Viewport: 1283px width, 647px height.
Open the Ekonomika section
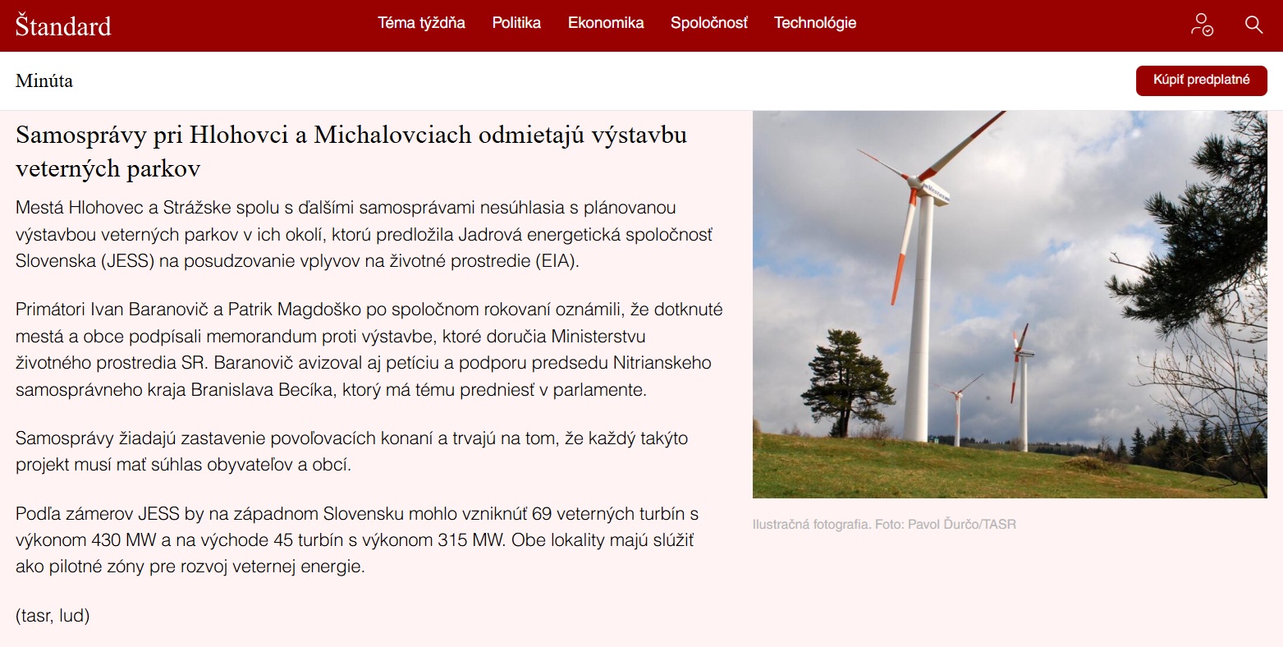pos(605,24)
